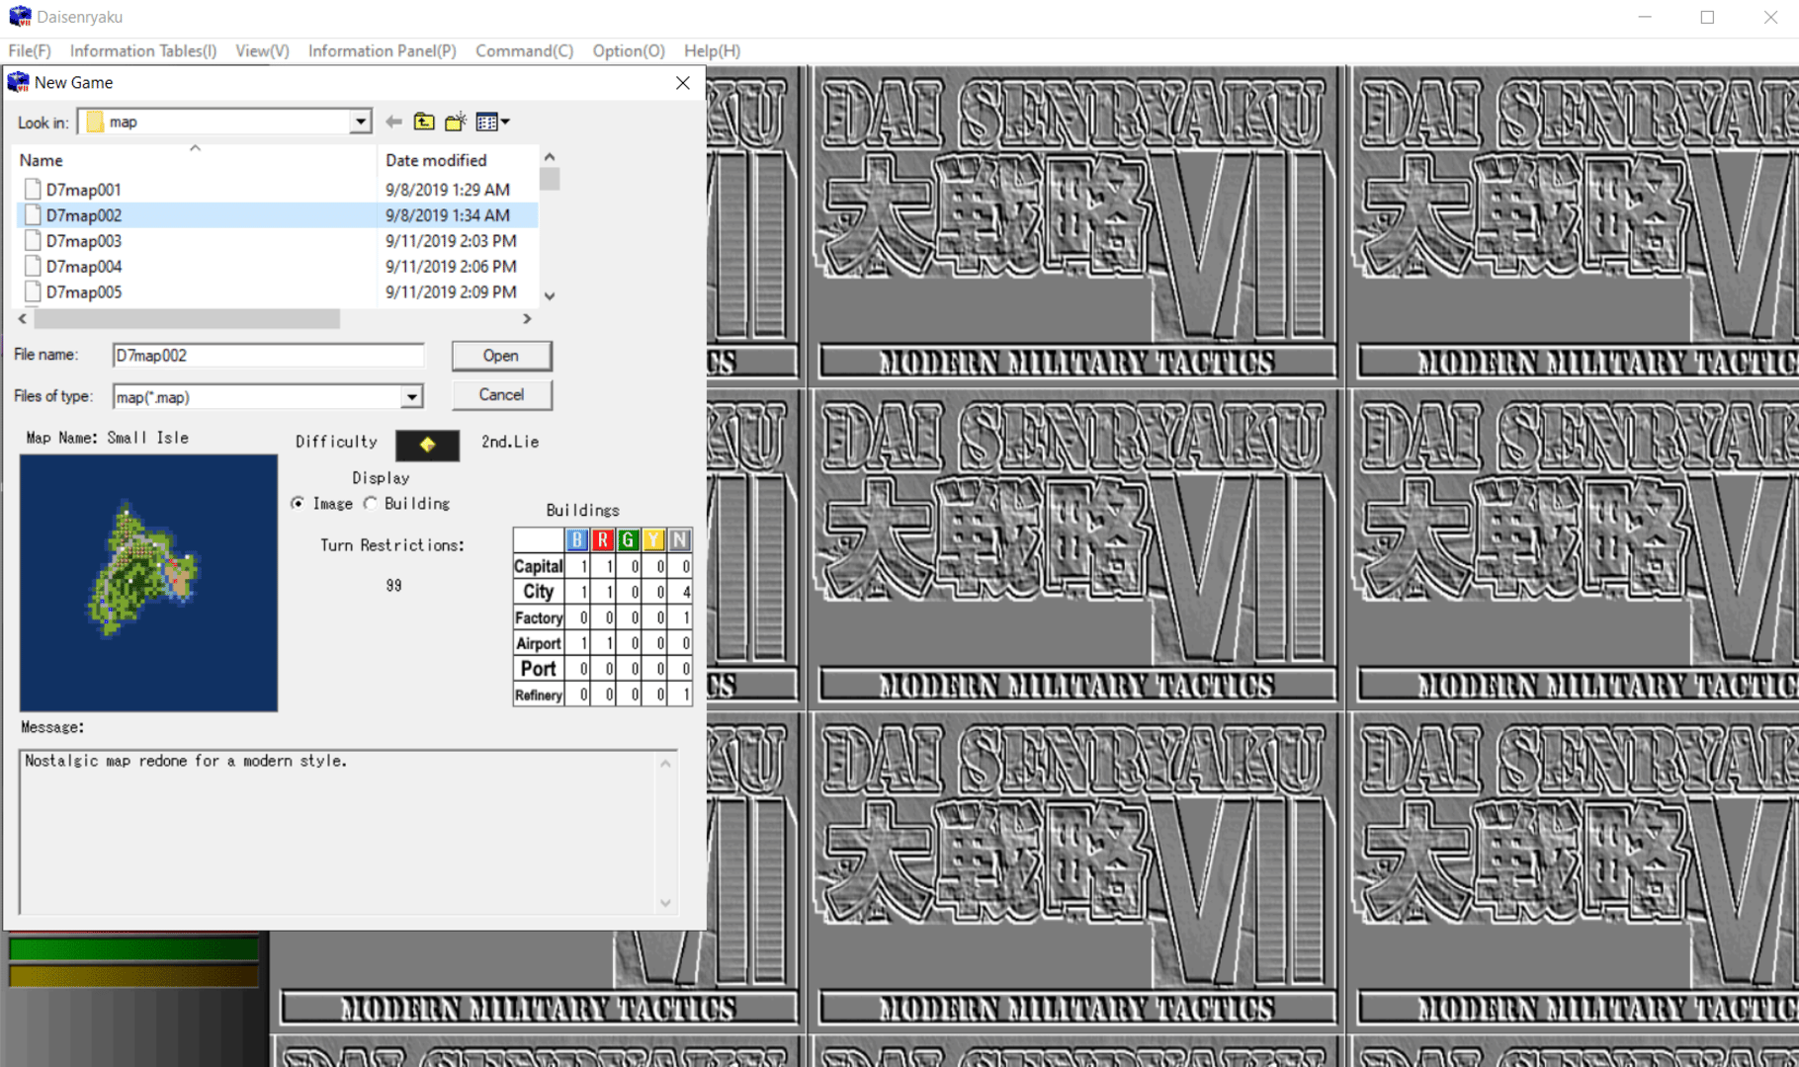Open the Command menu
This screenshot has height=1067, width=1799.
(524, 50)
